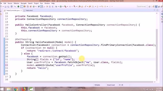Click the vertical scrollbar of the editor
Image resolution: width=163 pixels, height=91 pixels.
coord(157,54)
